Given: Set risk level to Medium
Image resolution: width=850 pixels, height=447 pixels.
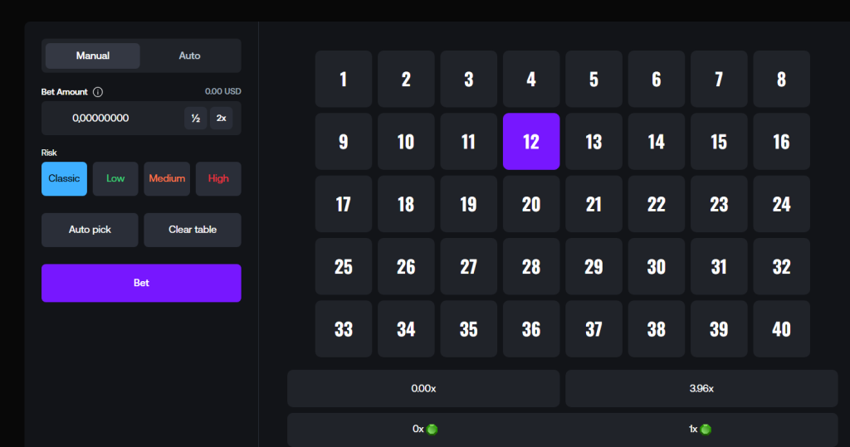Looking at the screenshot, I should (167, 179).
